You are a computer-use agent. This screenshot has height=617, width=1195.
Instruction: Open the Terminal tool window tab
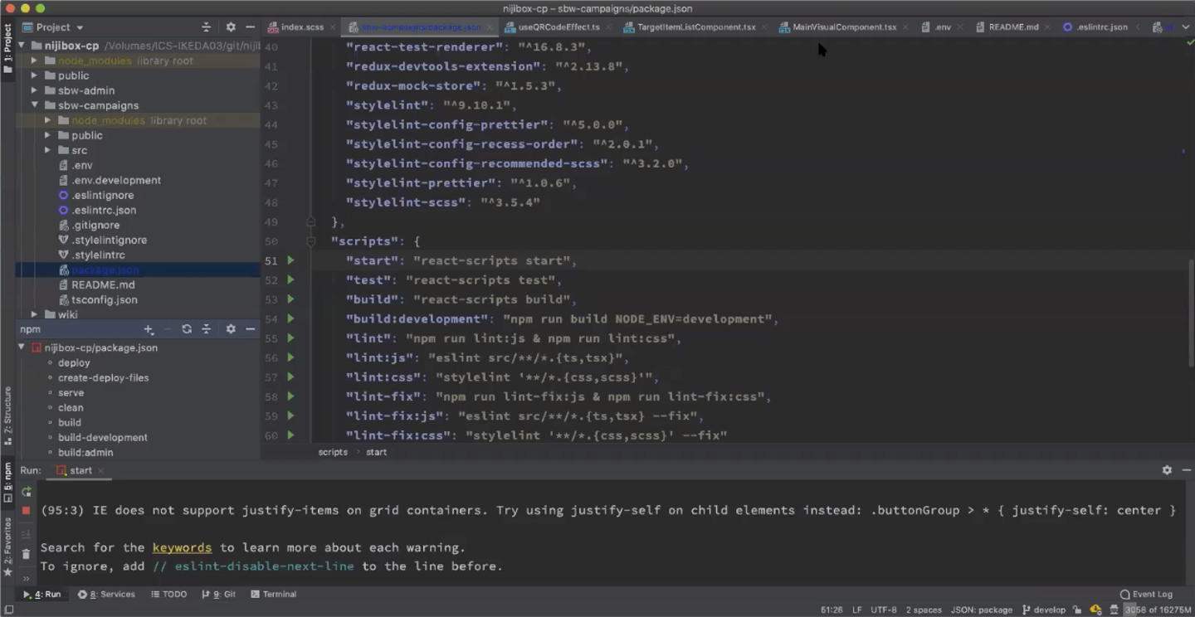click(x=273, y=594)
